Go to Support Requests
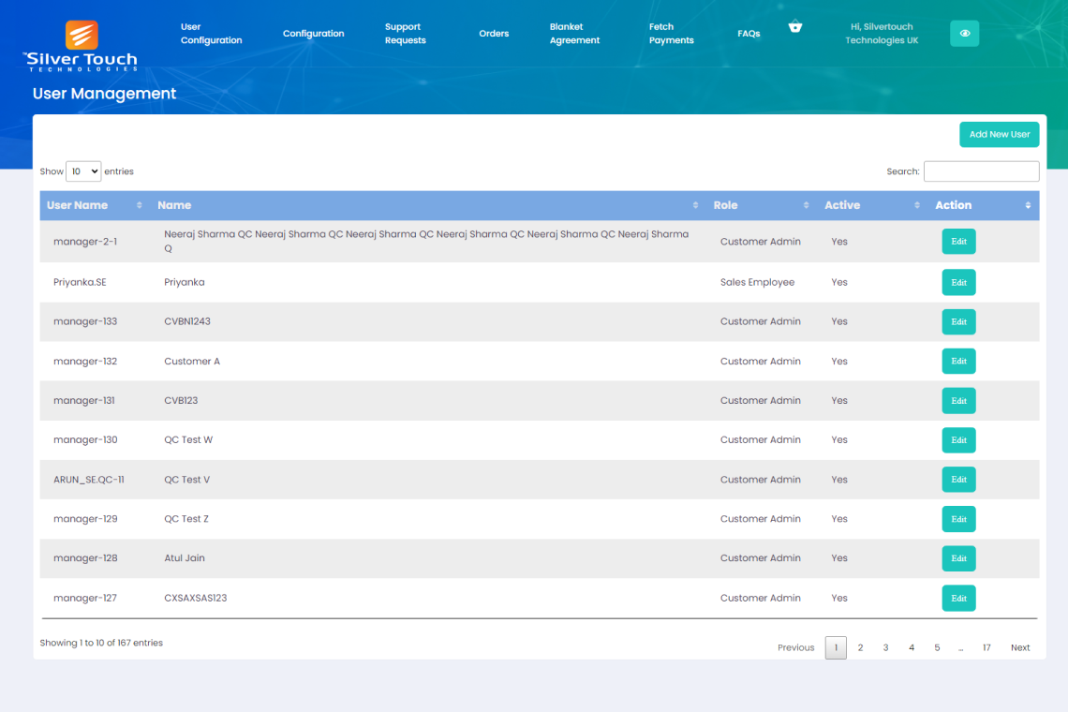This screenshot has height=712, width=1068. coord(406,34)
